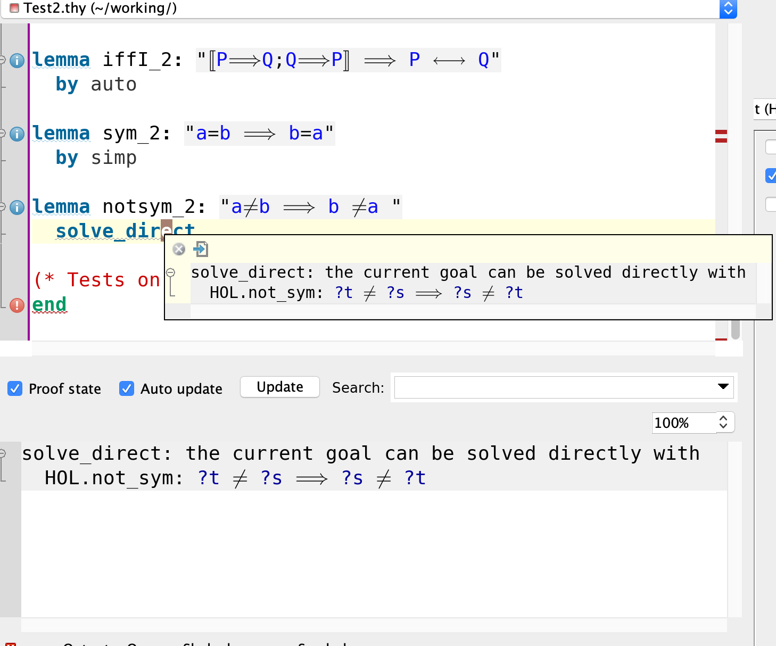Click the info icon beside lemma sym_2
This screenshot has height=646, width=776.
point(16,134)
